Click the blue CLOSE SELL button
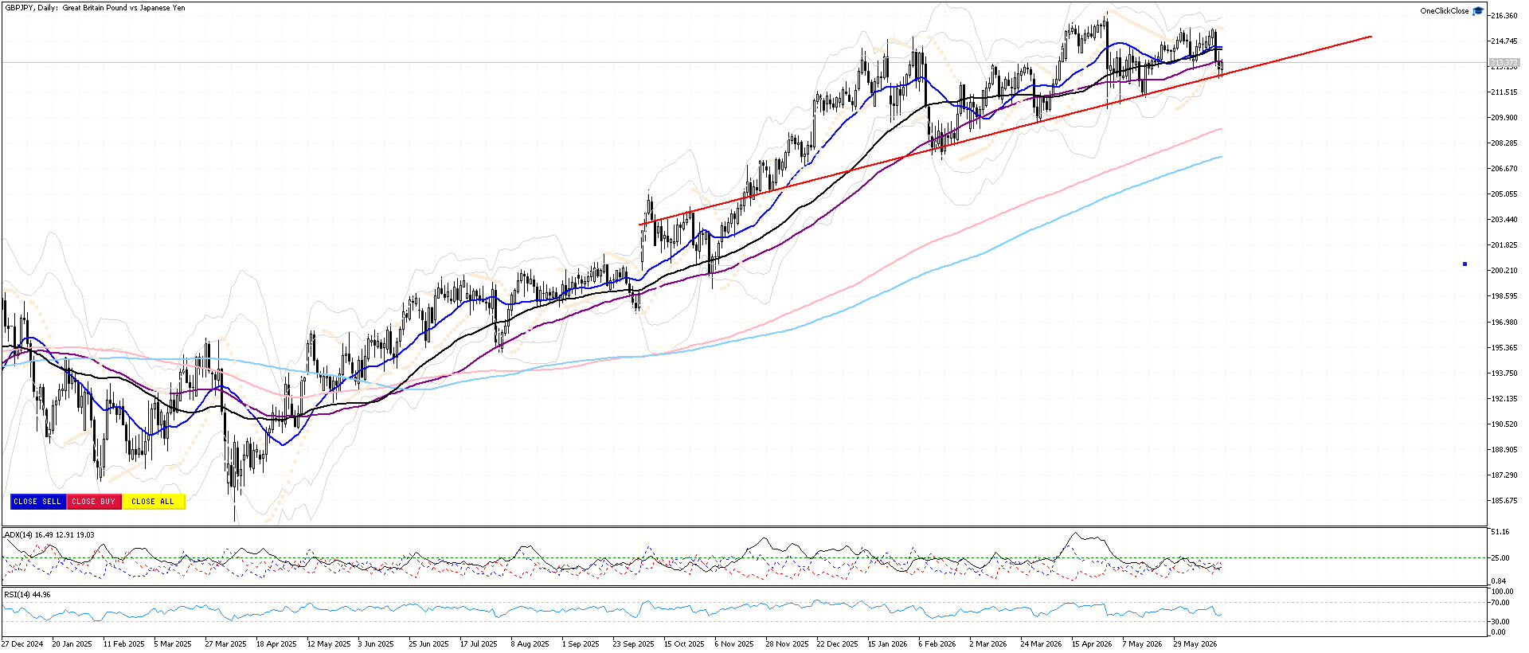Screen dimensions: 1529x653 pyautogui.click(x=37, y=502)
